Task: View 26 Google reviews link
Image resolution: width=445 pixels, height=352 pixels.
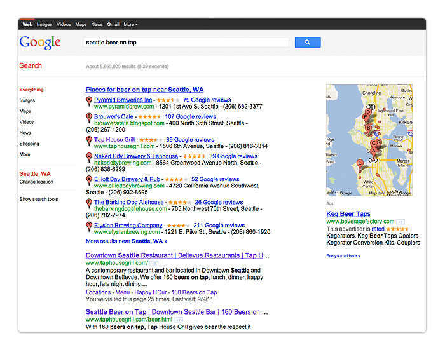Action: pyautogui.click(x=219, y=202)
